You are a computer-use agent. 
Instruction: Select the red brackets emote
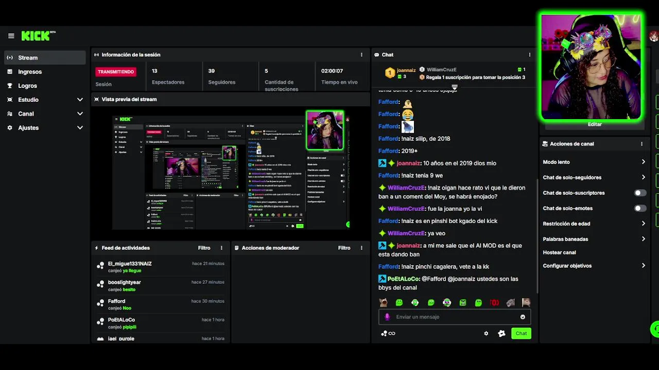tap(494, 303)
